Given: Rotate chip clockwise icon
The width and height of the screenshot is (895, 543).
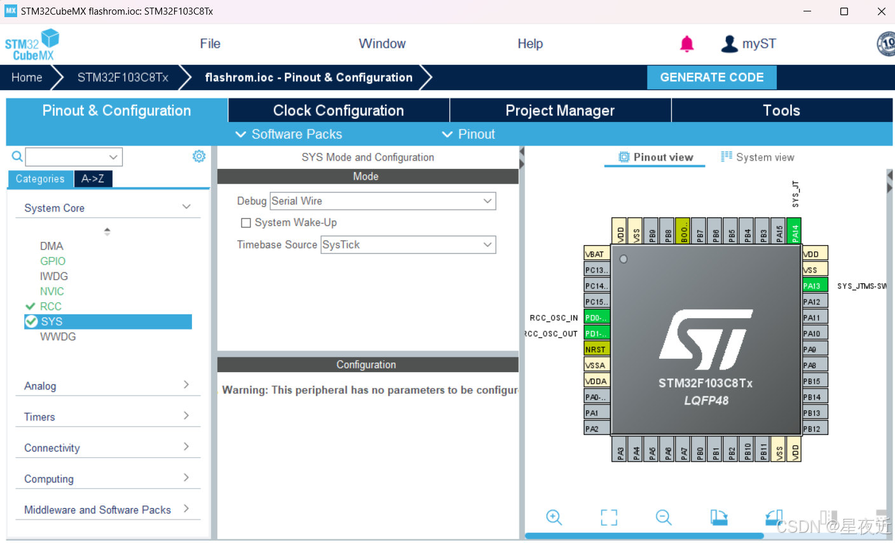Looking at the screenshot, I should (x=719, y=517).
